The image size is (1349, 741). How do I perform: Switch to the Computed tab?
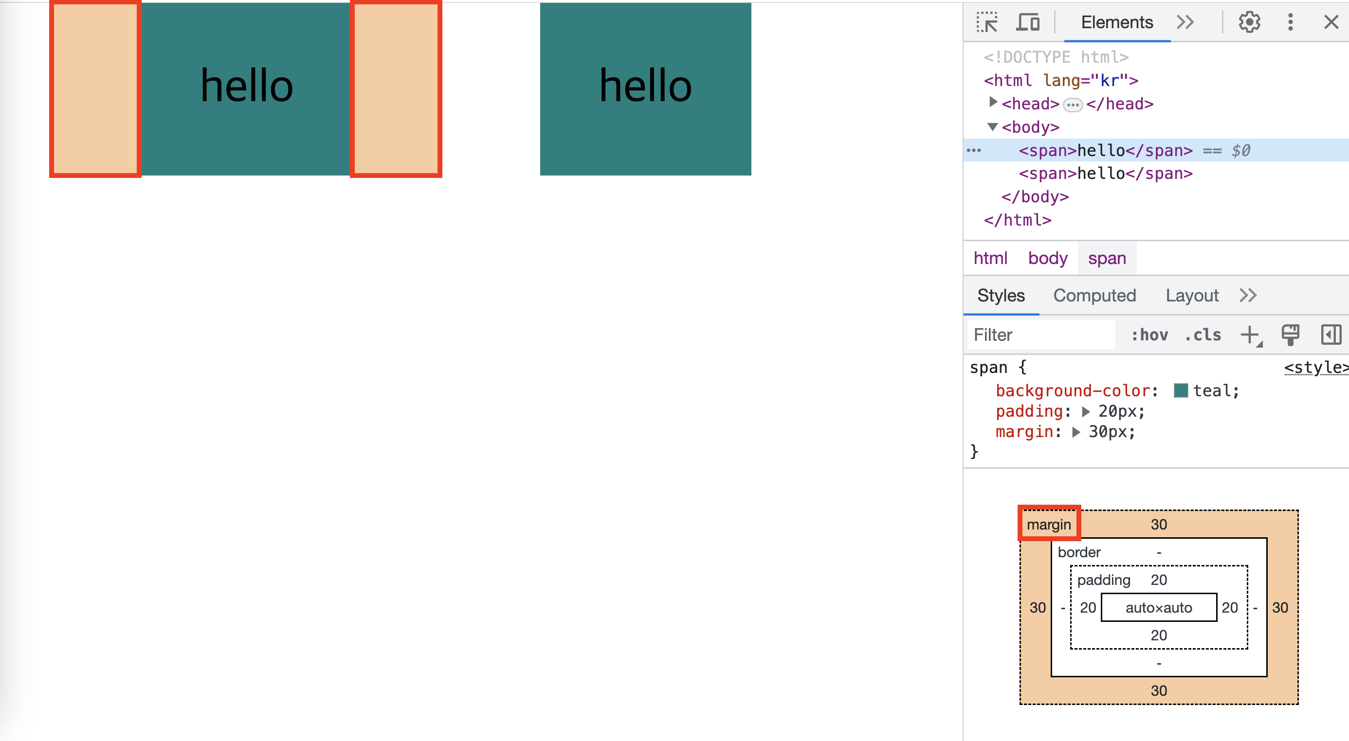coord(1094,296)
